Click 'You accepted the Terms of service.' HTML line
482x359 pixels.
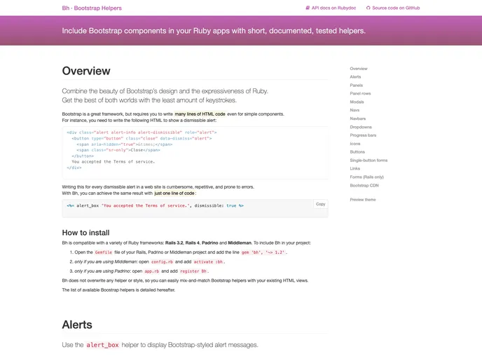[x=113, y=162]
